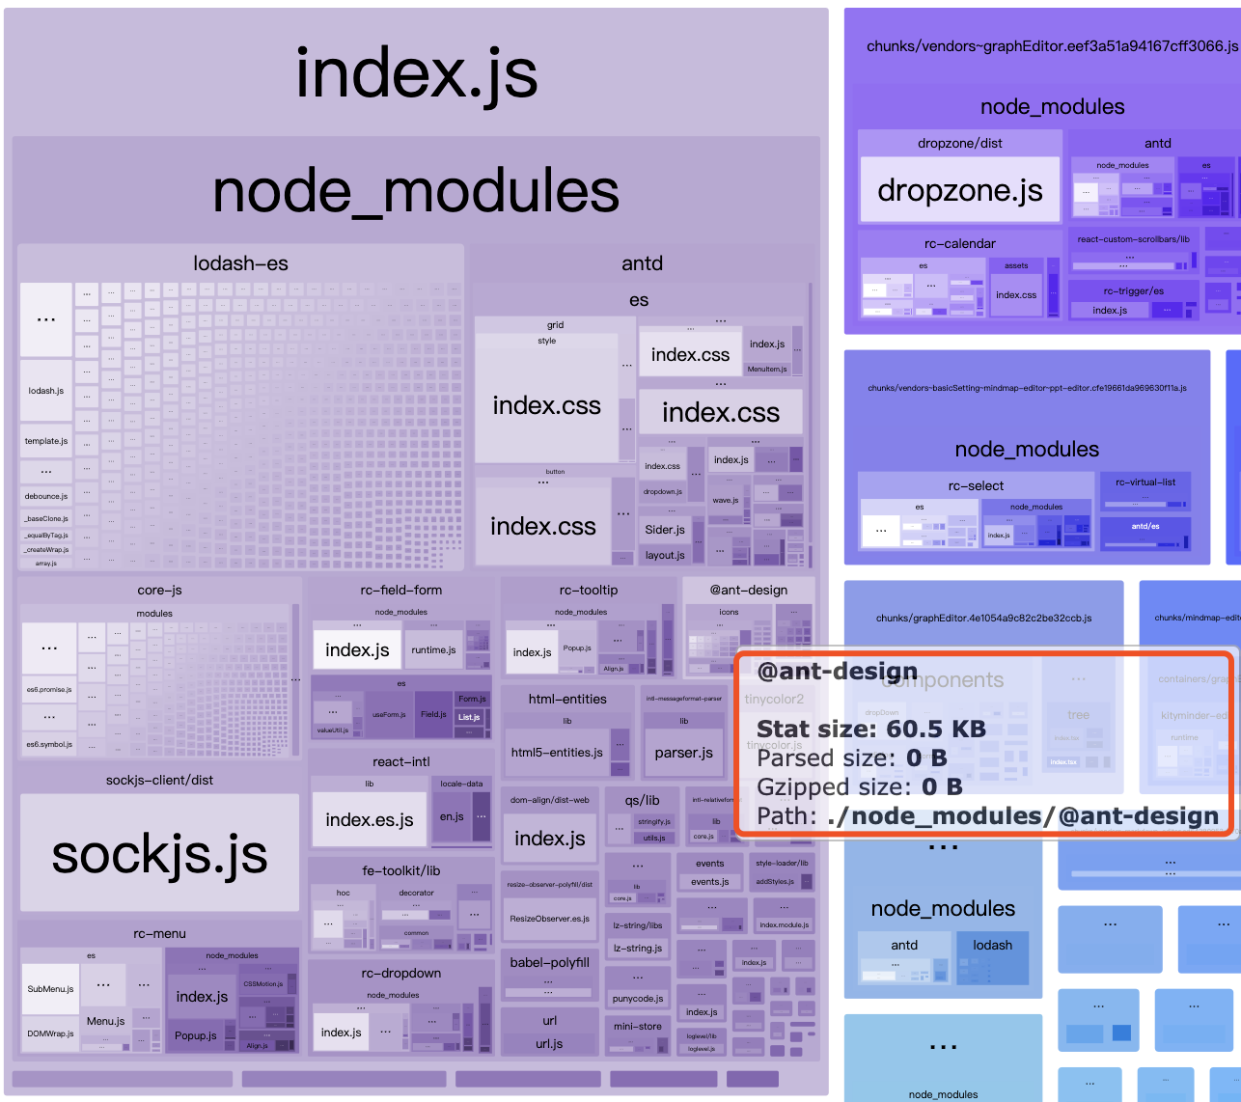Click index.js in dom-align/dist-web

coord(550,839)
